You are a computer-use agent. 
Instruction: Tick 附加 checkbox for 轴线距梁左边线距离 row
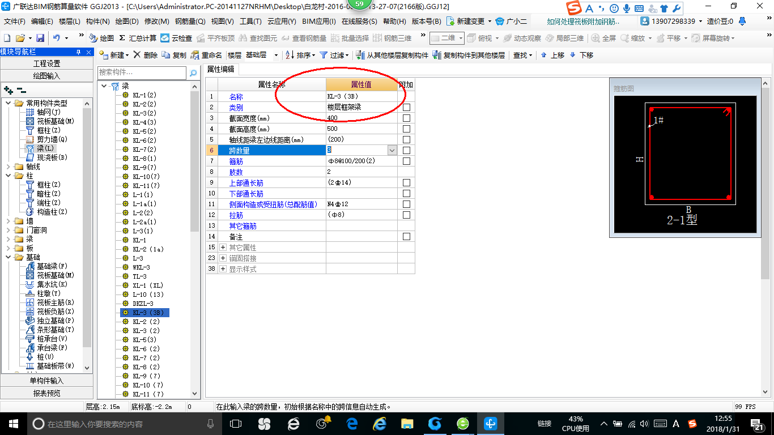point(406,140)
